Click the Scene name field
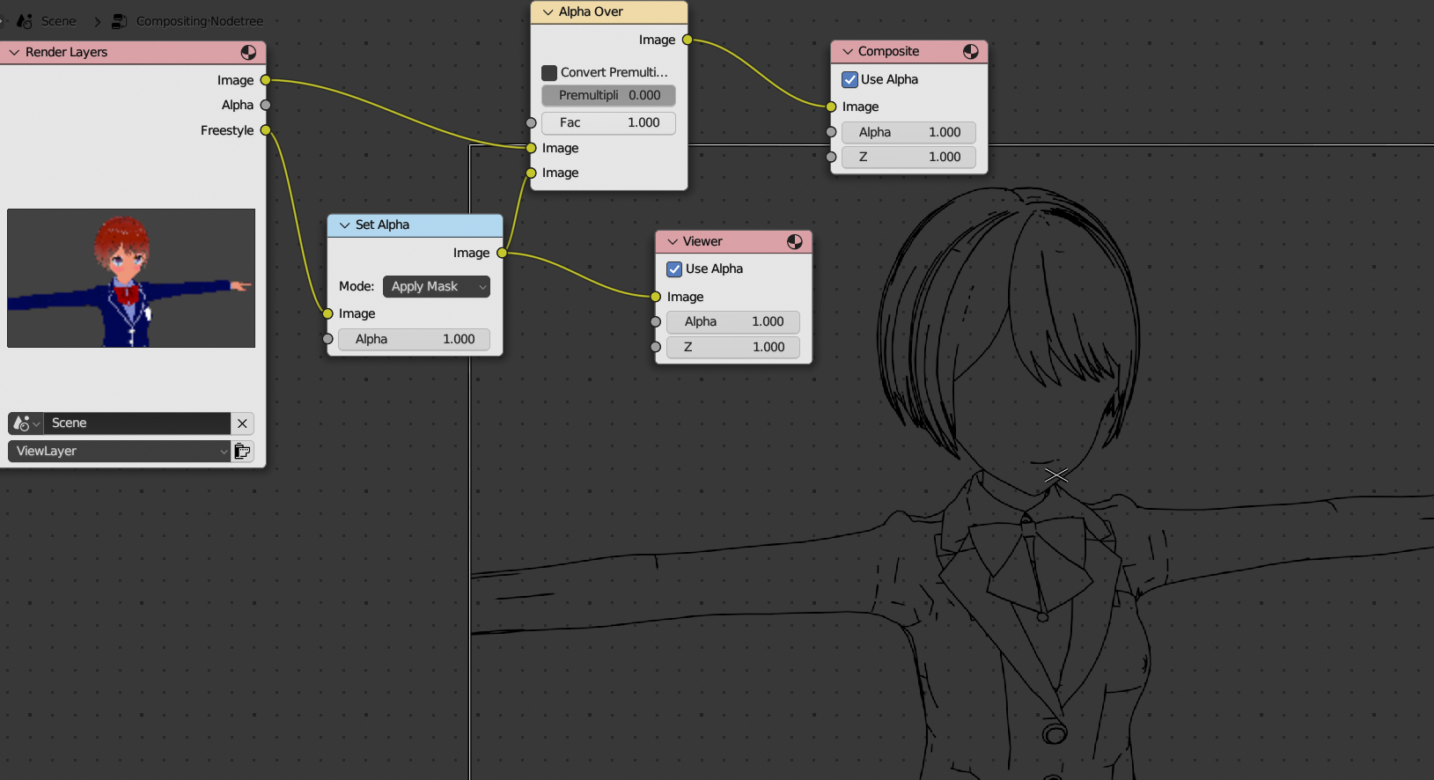The image size is (1434, 780). point(137,423)
